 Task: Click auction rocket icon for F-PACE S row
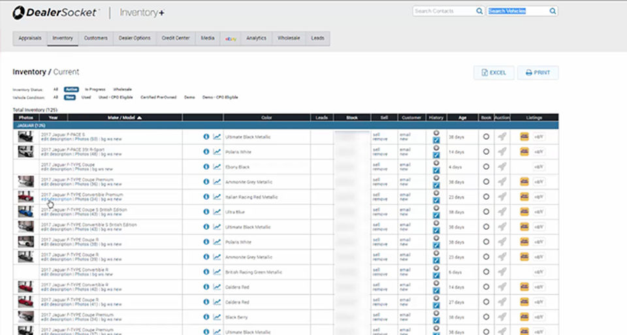coord(502,136)
